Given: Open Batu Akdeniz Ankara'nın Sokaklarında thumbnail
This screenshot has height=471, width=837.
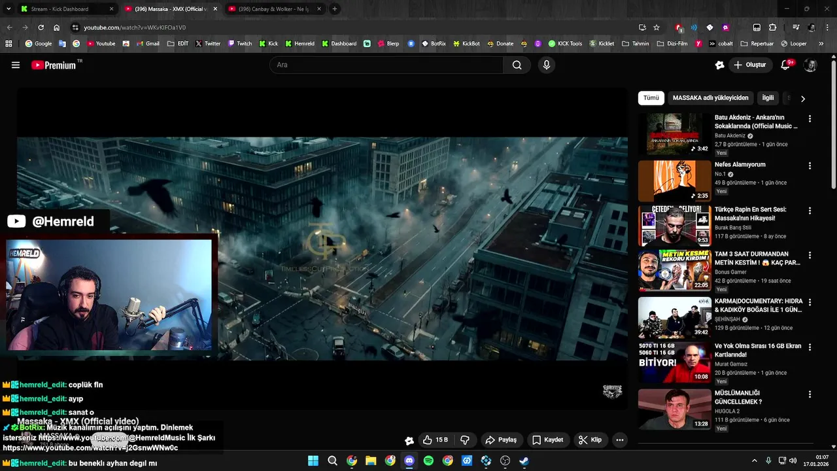Looking at the screenshot, I should tap(674, 134).
